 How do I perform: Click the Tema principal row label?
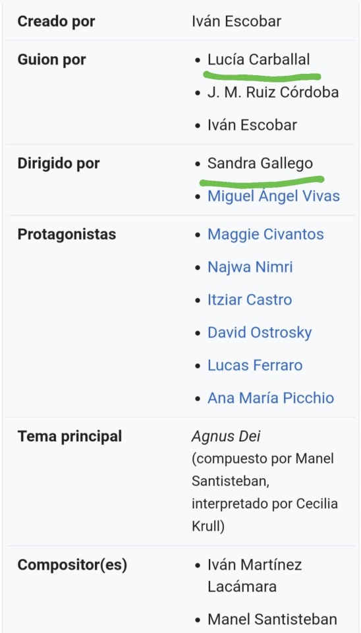[x=69, y=437]
